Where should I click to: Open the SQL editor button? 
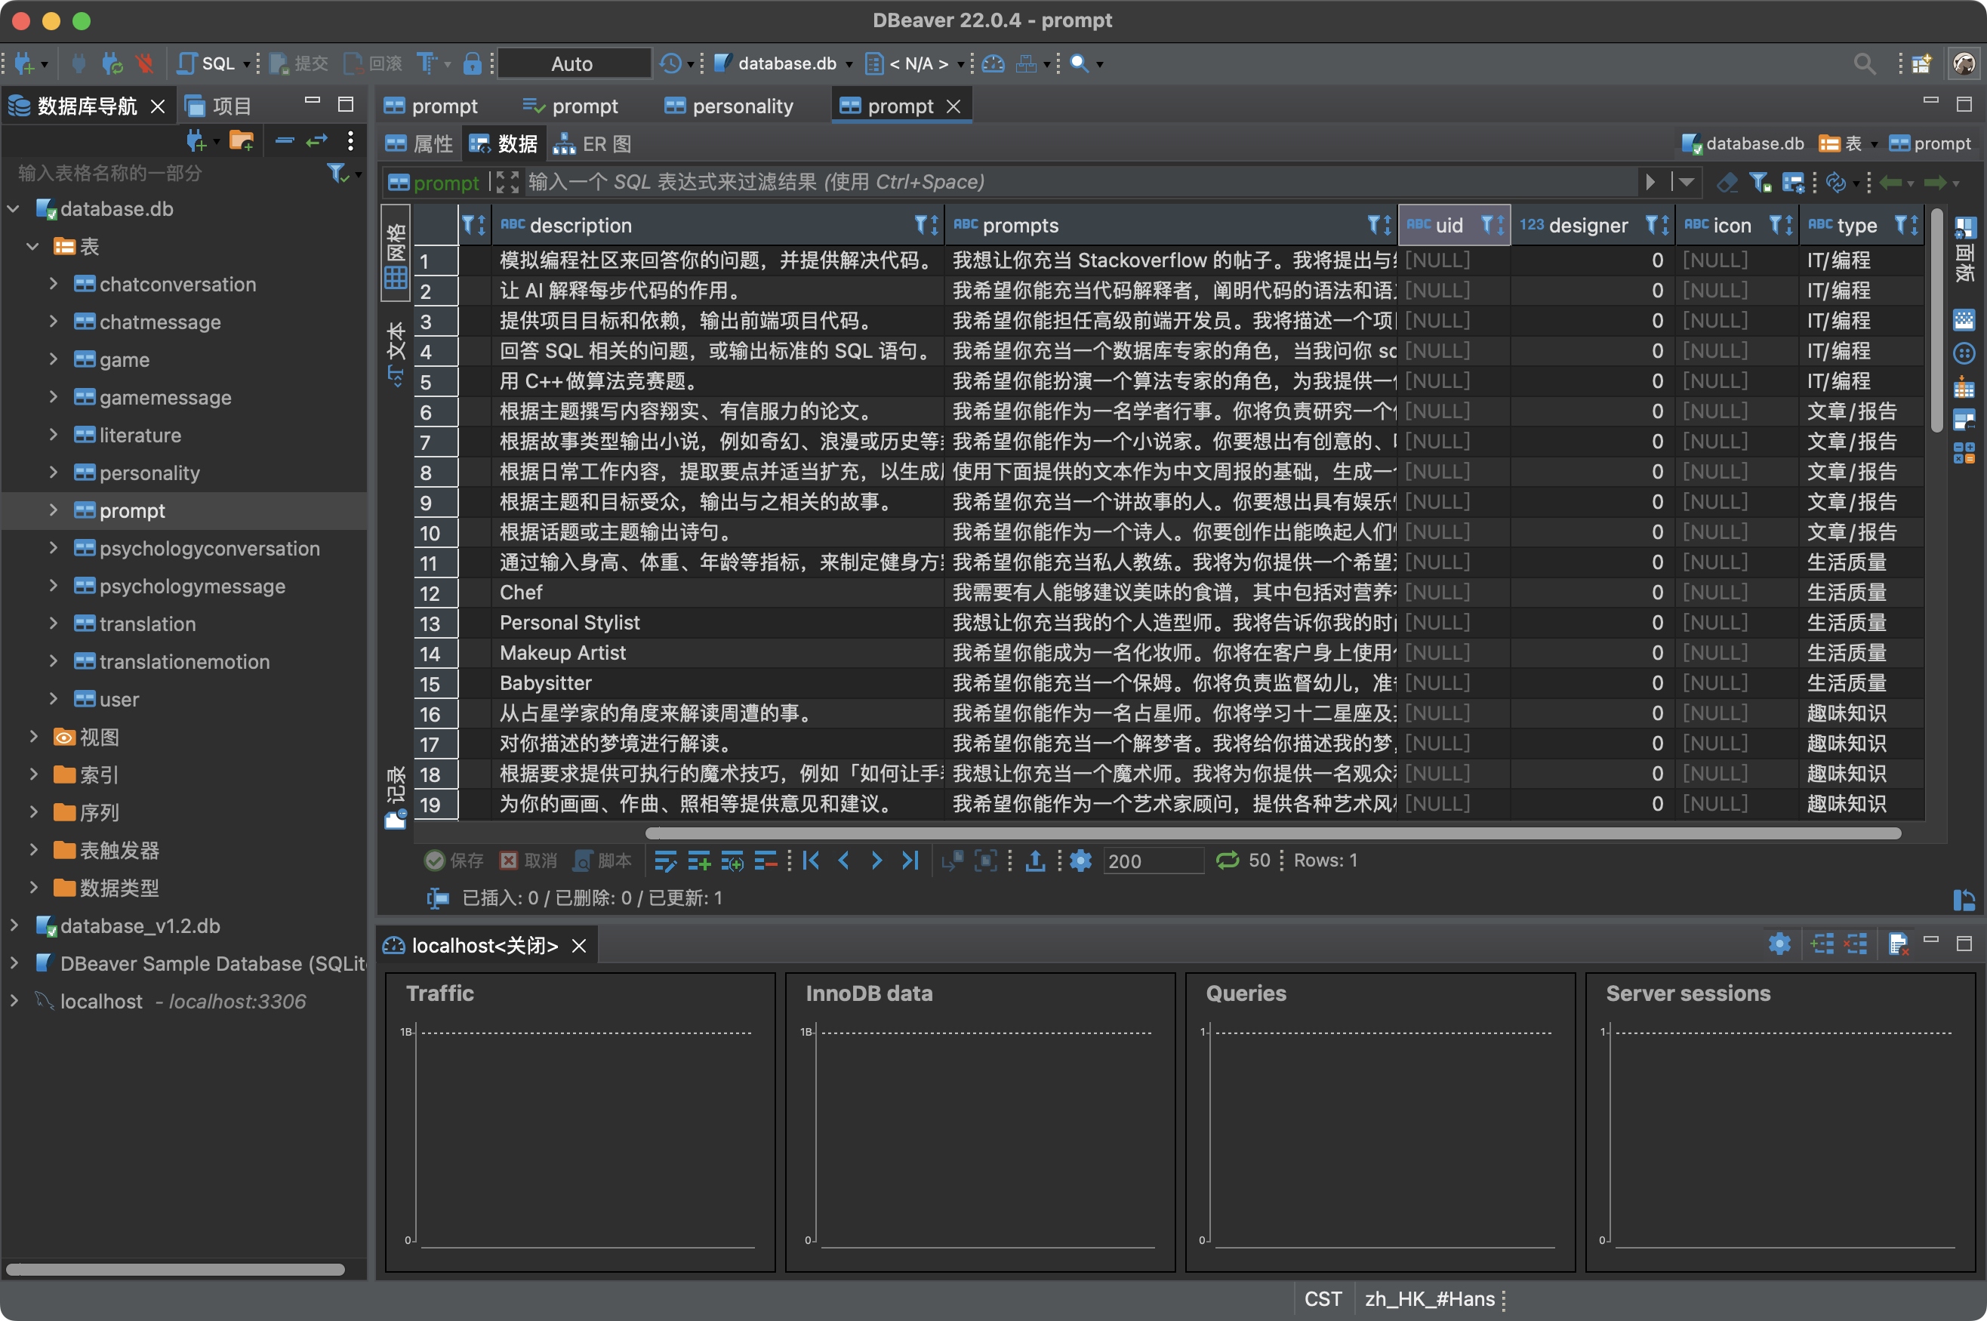pos(206,63)
